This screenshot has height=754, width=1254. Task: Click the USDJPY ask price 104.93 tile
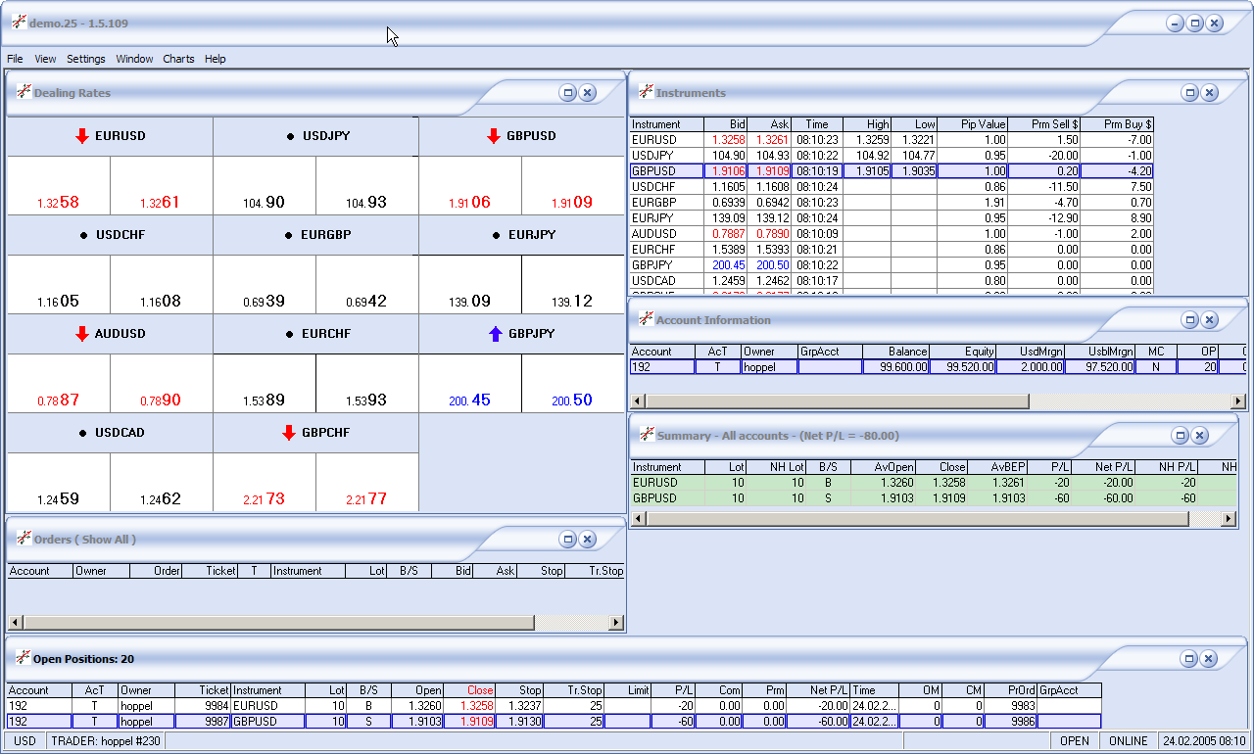coord(366,186)
